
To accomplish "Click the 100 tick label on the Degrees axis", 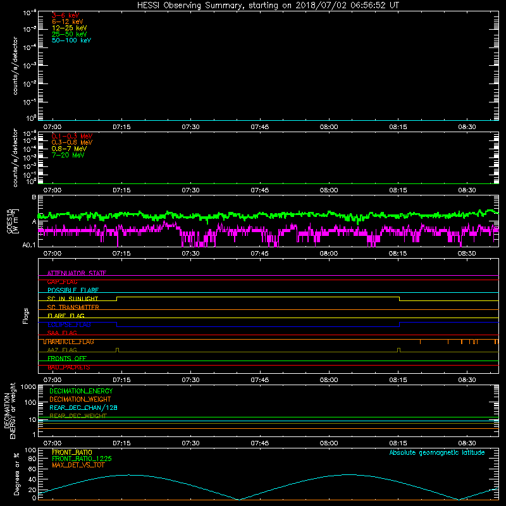I will pos(30,450).
